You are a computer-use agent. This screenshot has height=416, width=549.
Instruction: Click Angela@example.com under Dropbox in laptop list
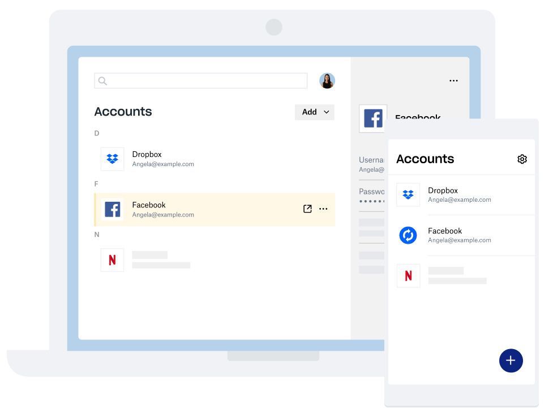[163, 164]
